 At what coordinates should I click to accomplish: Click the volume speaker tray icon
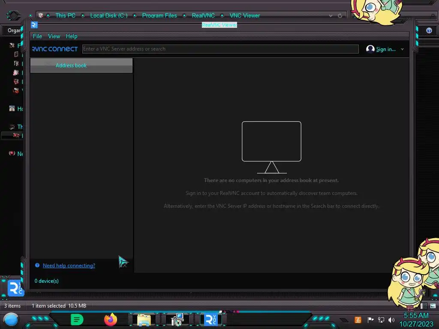[391, 320]
